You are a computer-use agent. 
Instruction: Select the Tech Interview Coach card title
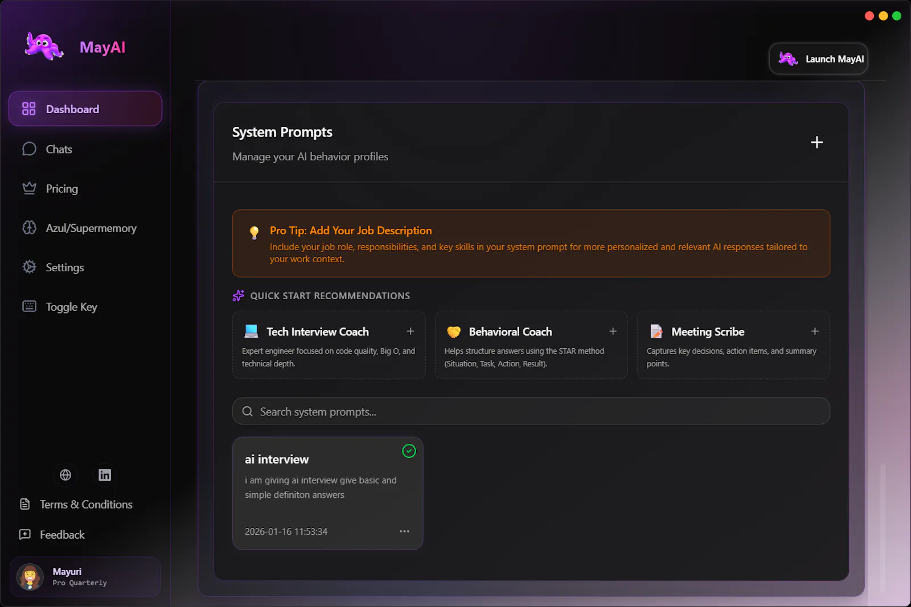(x=317, y=332)
